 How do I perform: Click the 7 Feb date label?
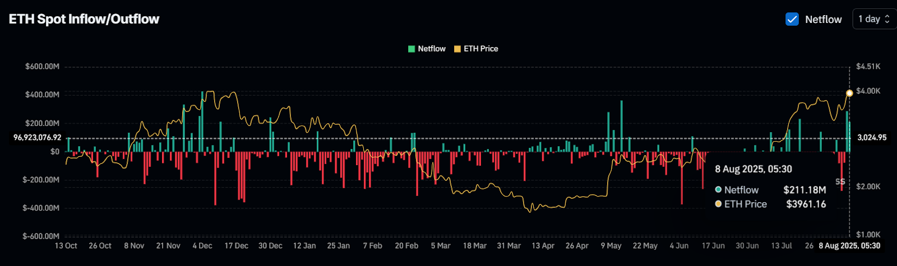click(373, 246)
